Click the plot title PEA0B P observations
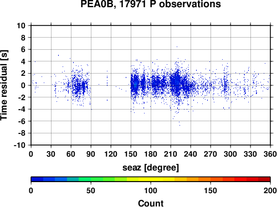The width and height of the screenshot is (277, 207). (x=151, y=4)
